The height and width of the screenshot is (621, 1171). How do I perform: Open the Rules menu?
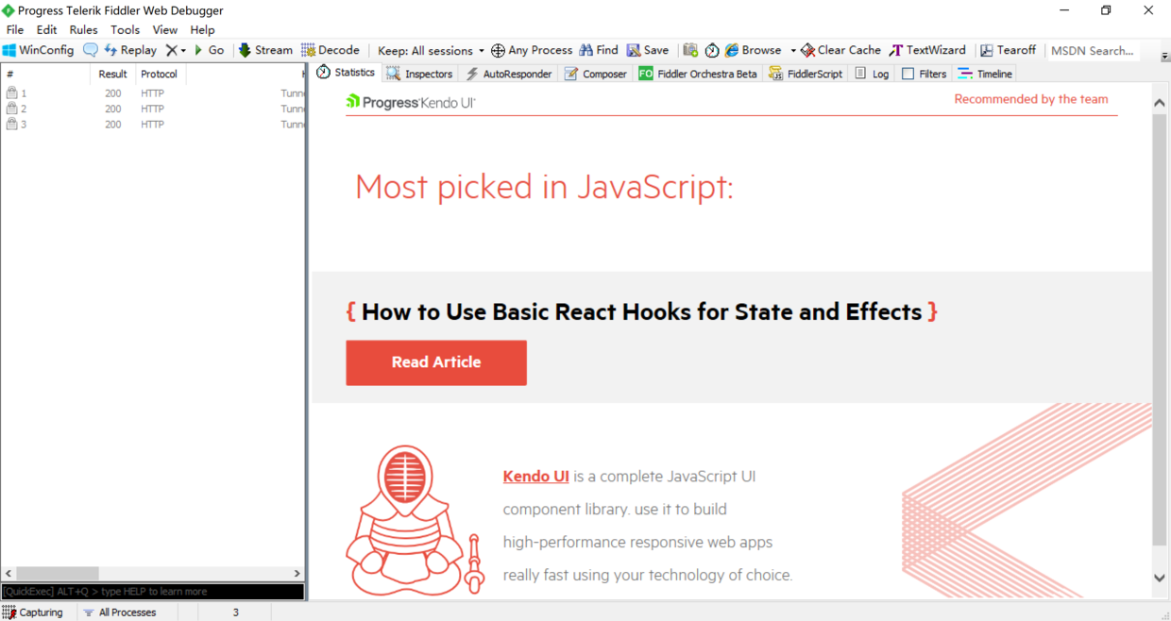84,30
